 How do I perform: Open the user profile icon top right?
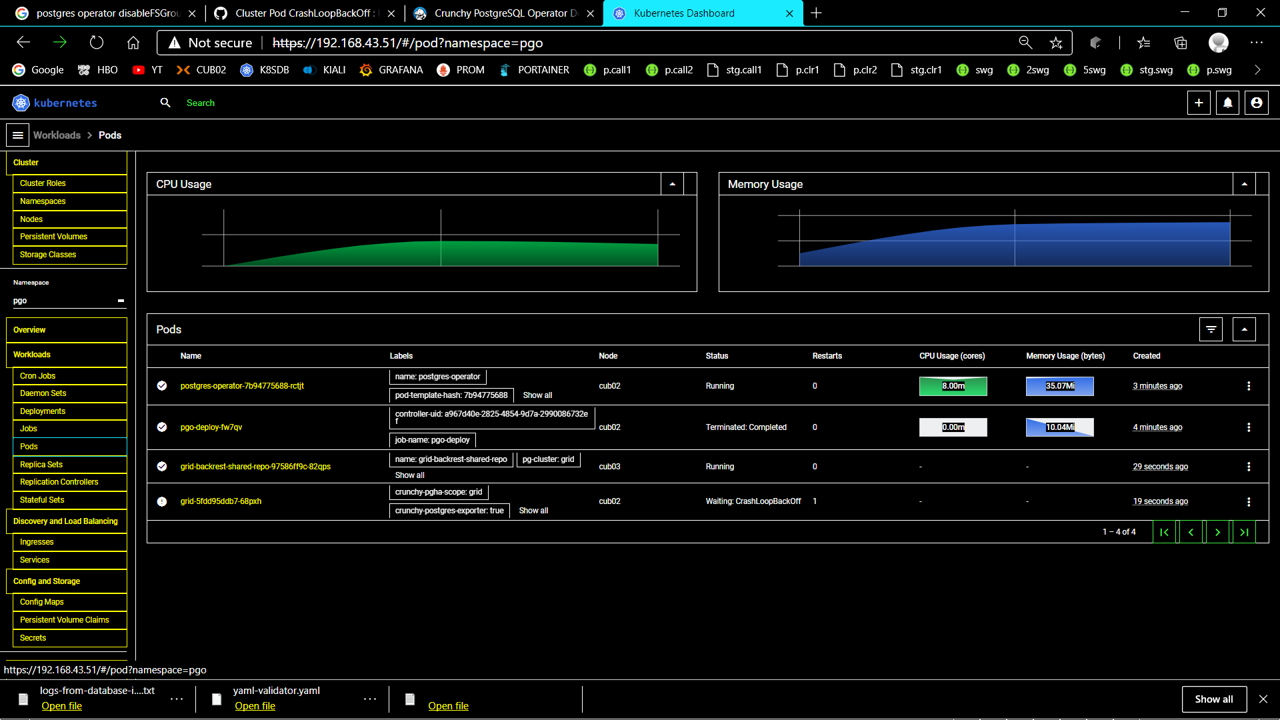[1257, 103]
